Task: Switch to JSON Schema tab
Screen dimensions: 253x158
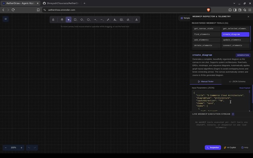Action: tap(237, 82)
